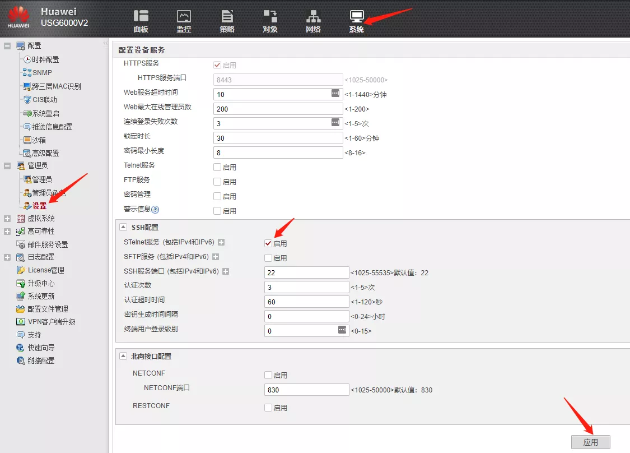Expand the 虚拟系统 tree node
Image resolution: width=630 pixels, height=453 pixels.
point(7,219)
